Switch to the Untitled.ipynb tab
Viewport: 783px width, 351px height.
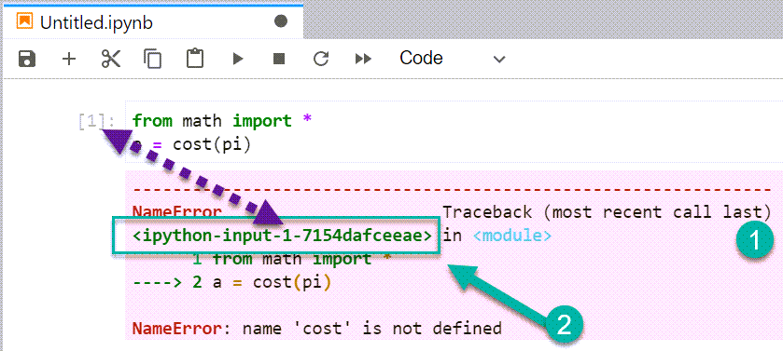(x=152, y=22)
